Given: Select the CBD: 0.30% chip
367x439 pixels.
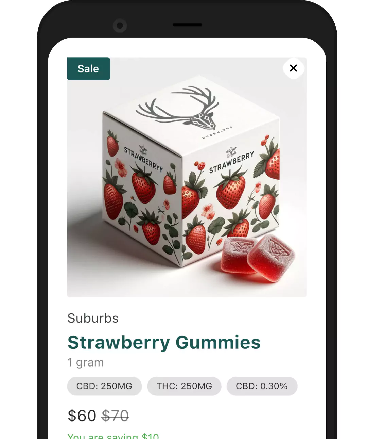Looking at the screenshot, I should tap(262, 386).
